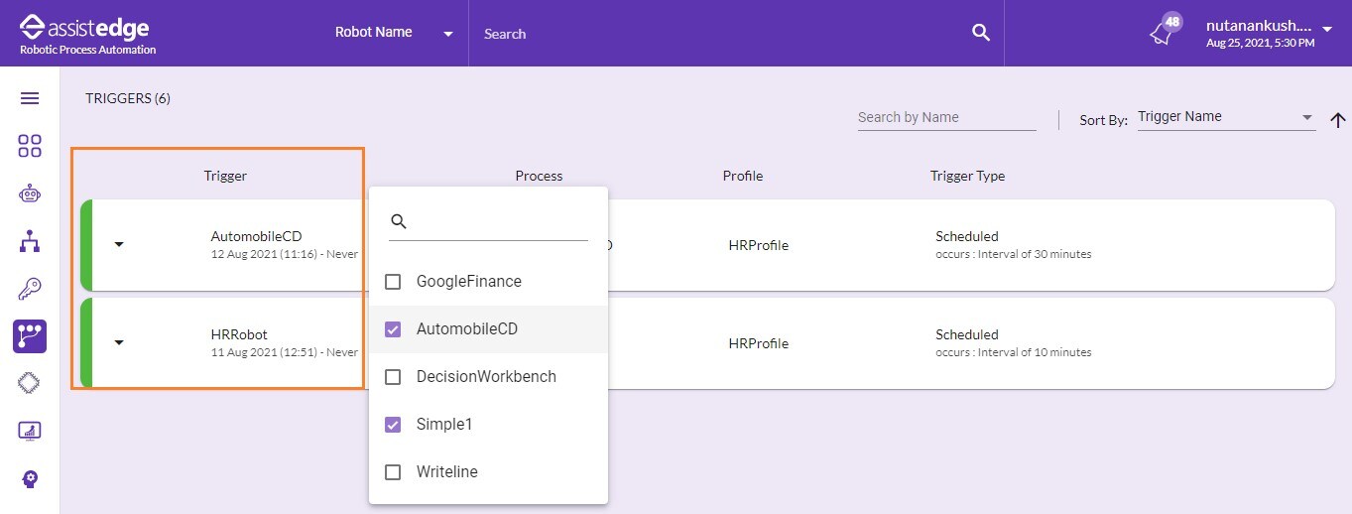Open the hamburger navigation menu

click(30, 98)
